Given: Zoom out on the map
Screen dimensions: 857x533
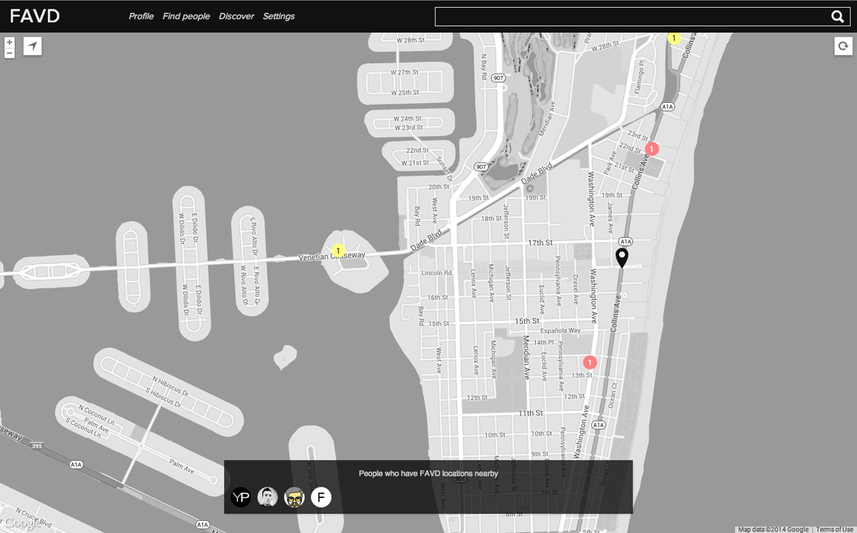Looking at the screenshot, I should coord(9,53).
